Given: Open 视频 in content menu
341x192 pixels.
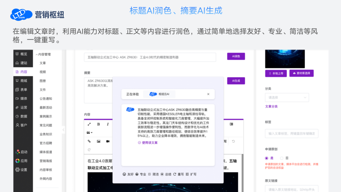Looking at the screenshot, I should [x=43, y=72].
